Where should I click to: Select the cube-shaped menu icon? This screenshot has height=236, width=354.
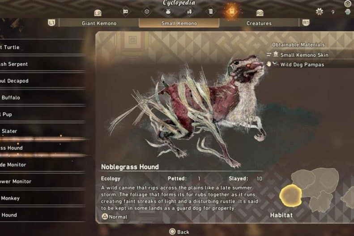pyautogui.click(x=147, y=12)
